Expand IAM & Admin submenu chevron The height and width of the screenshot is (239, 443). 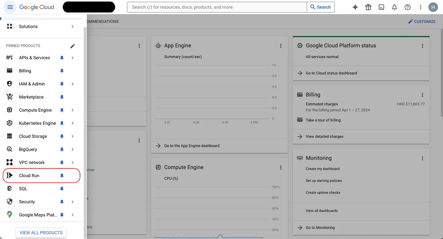point(72,84)
